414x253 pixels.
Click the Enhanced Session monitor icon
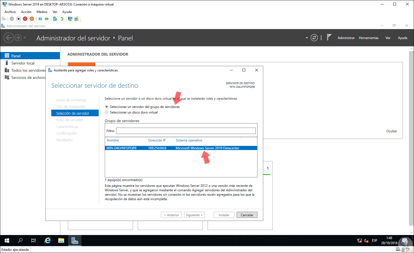tap(70, 19)
